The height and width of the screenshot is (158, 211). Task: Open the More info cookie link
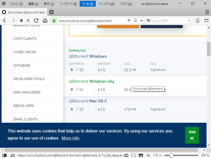[70, 138]
